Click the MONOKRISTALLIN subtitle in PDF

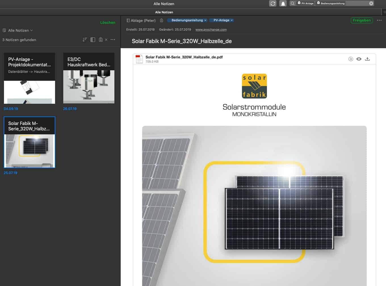pyautogui.click(x=254, y=114)
